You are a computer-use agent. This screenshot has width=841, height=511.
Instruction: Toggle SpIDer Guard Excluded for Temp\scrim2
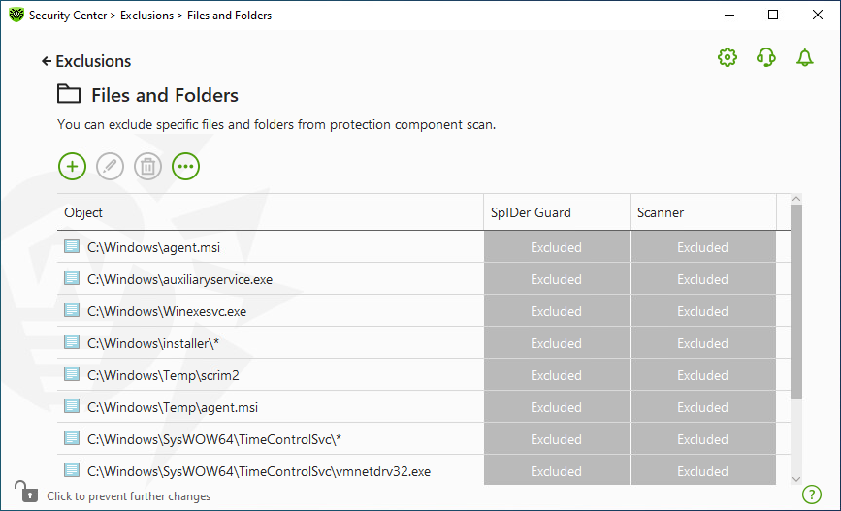(557, 375)
